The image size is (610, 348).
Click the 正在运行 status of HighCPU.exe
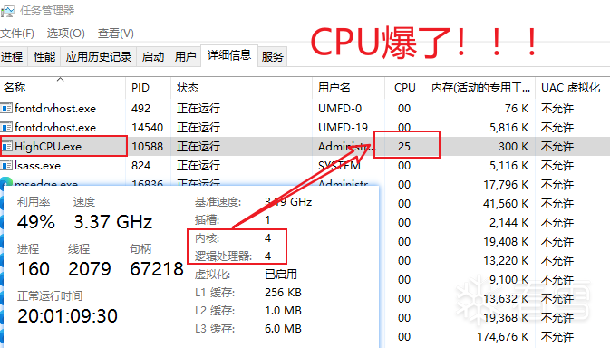pos(198,146)
